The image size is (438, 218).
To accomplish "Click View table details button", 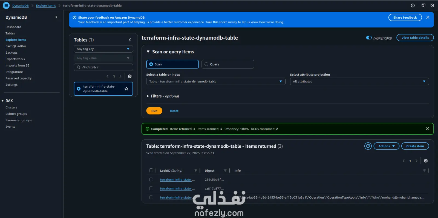I will (415, 38).
